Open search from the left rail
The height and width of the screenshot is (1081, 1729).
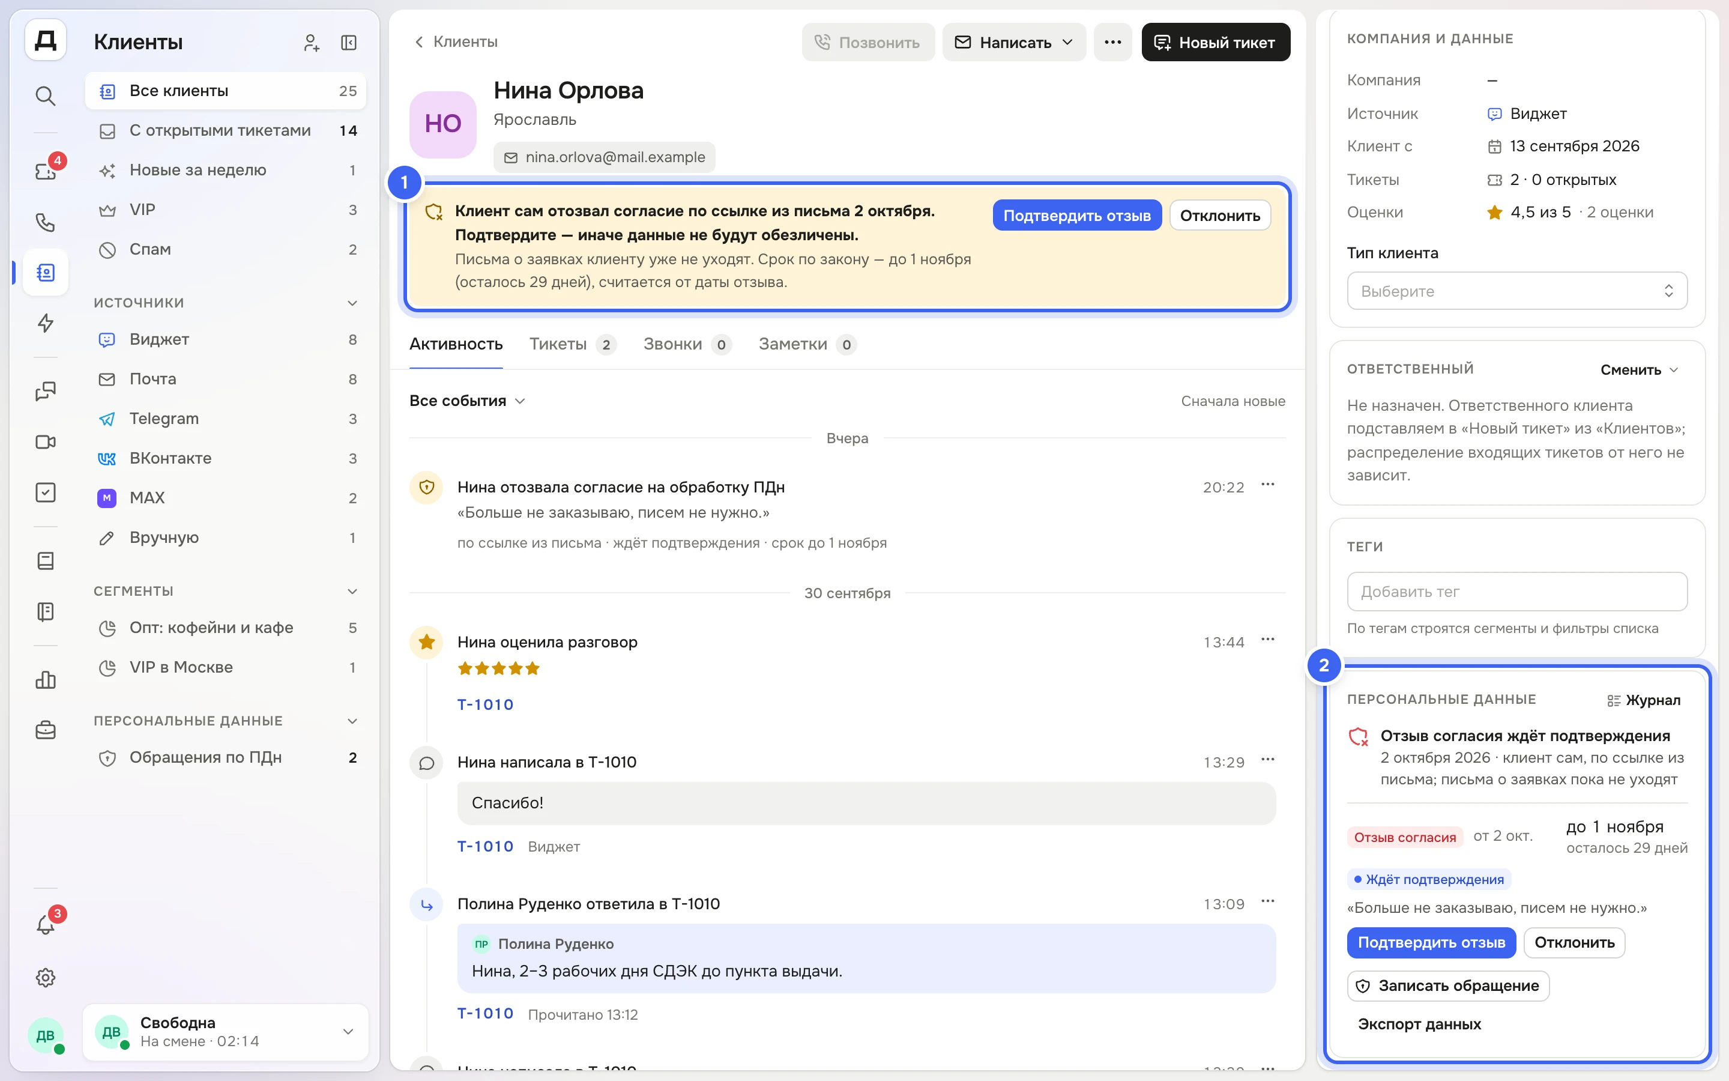[45, 95]
